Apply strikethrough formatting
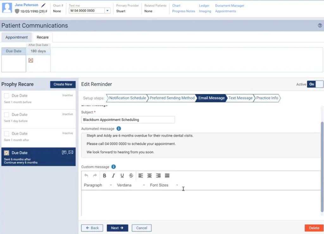 [131, 176]
